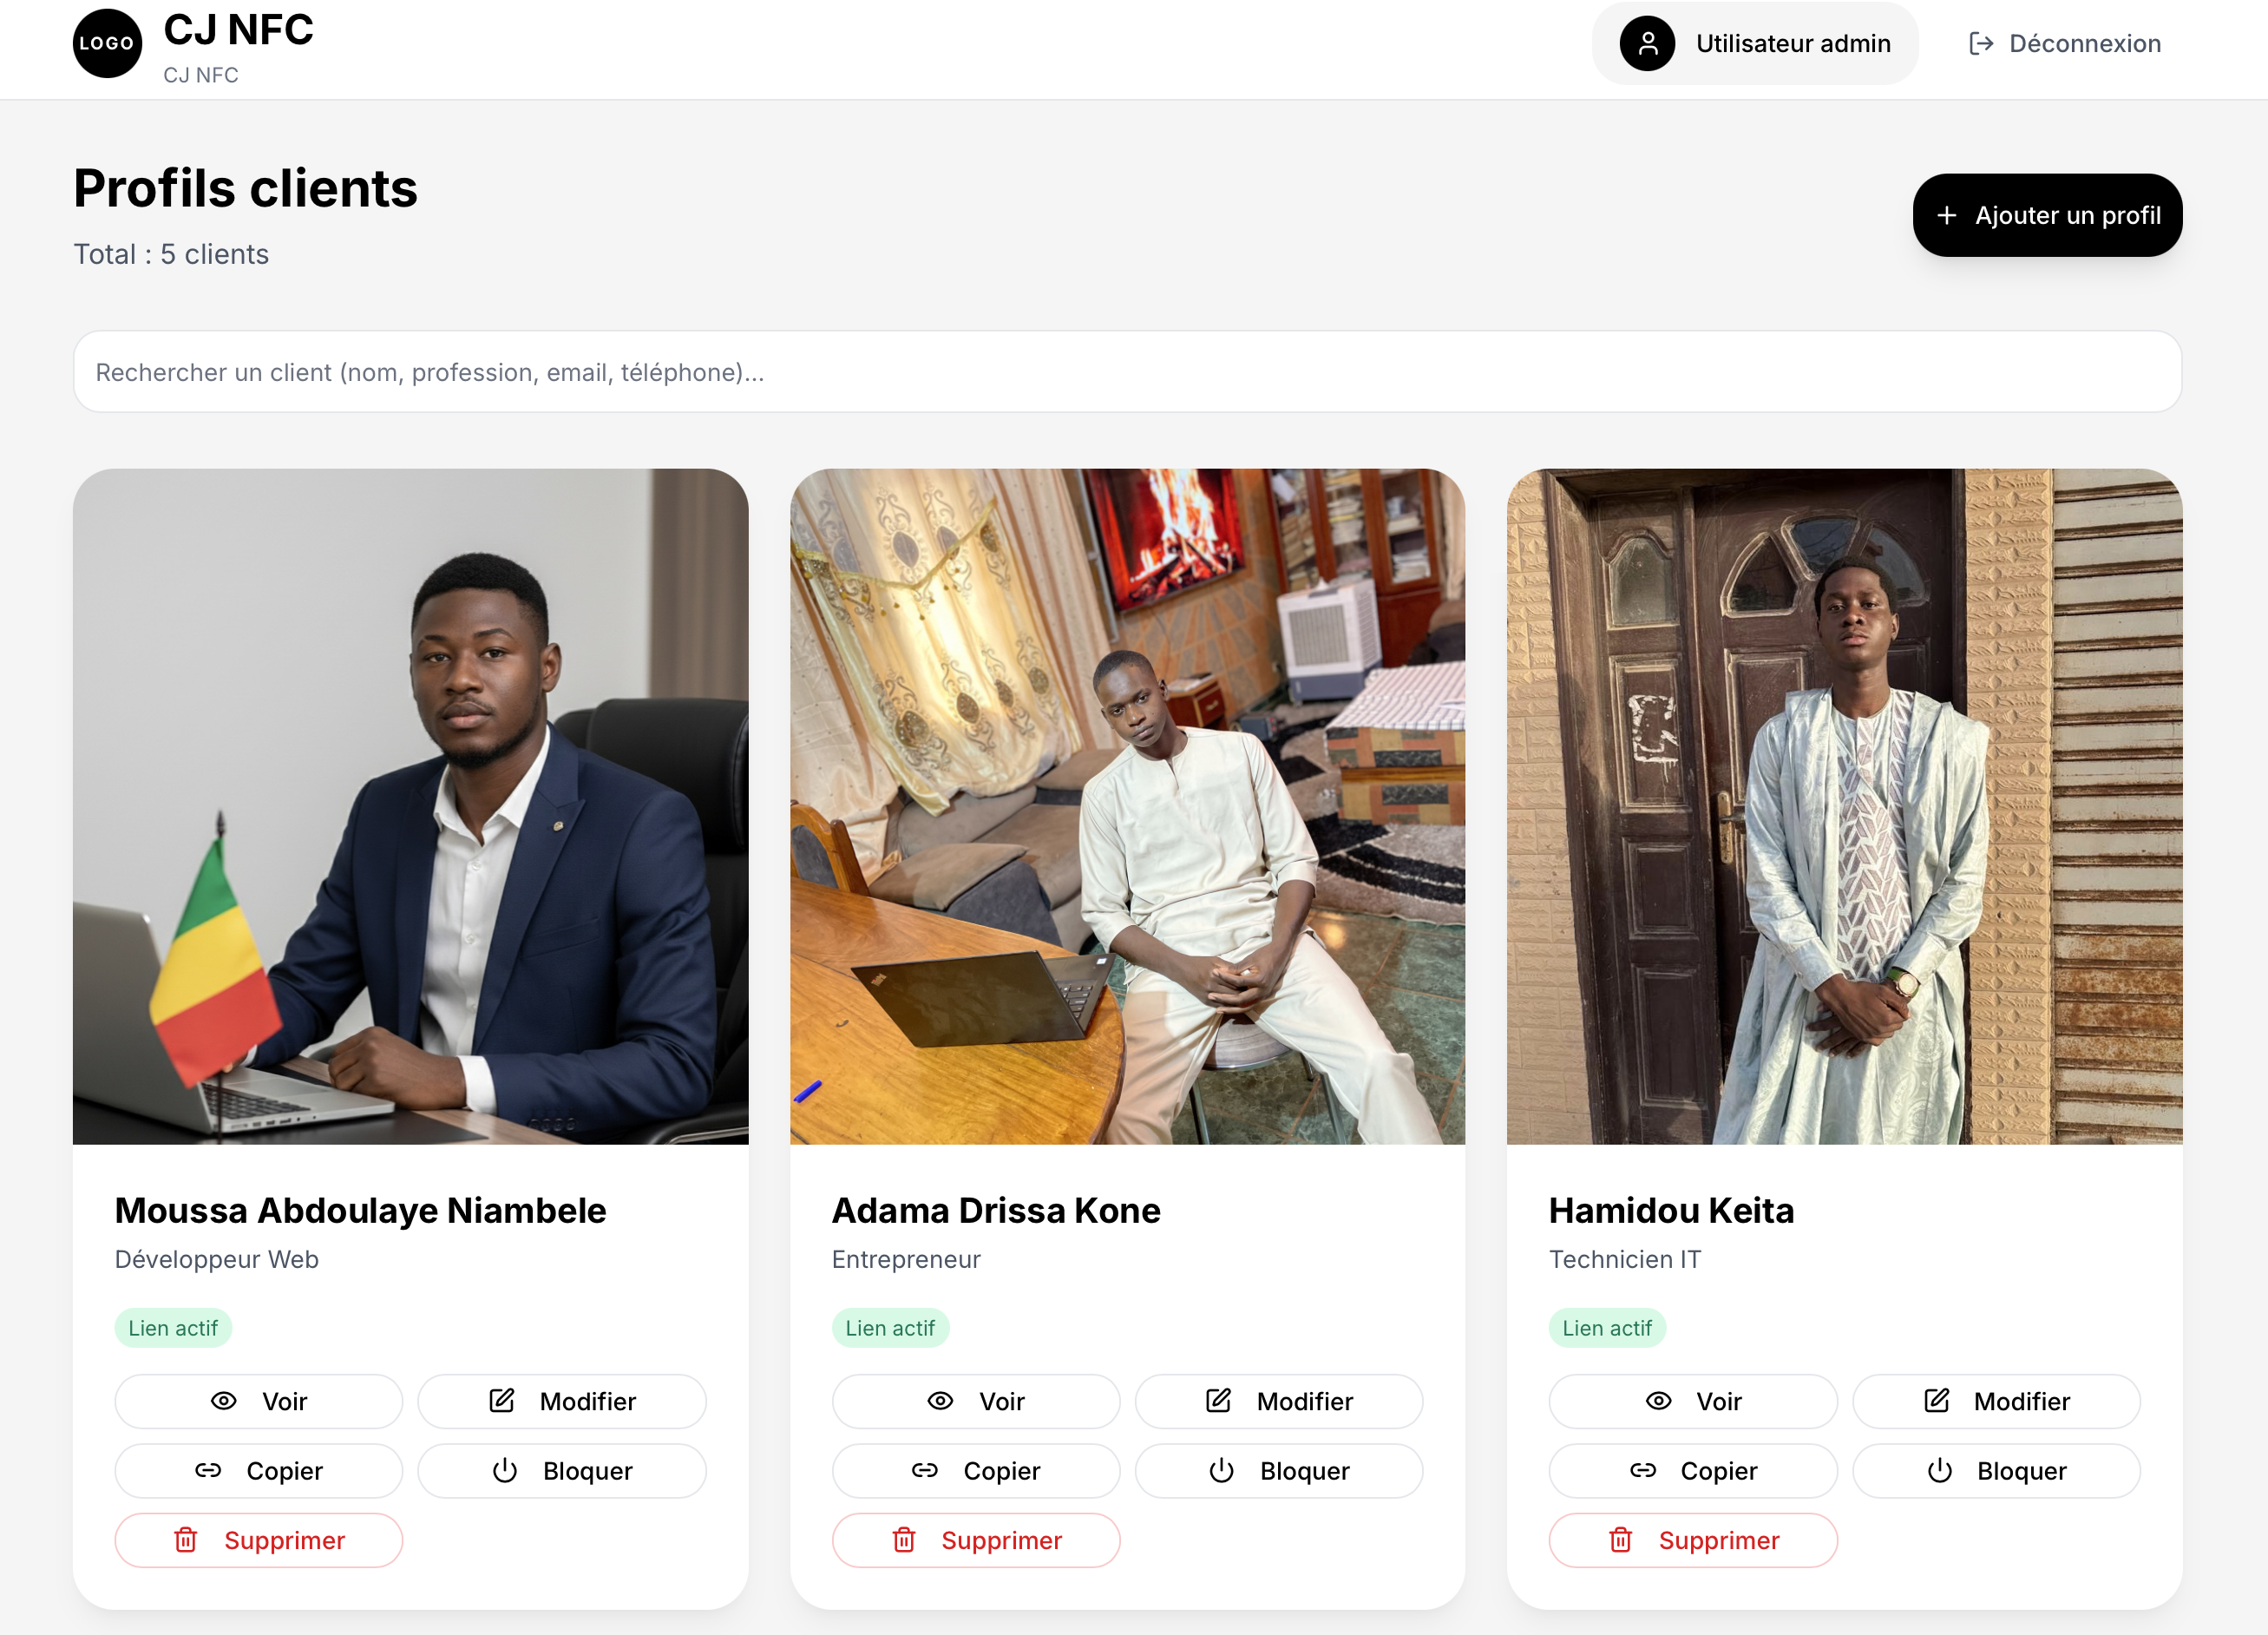Click the black LOGO circle icon
Image resolution: width=2268 pixels, height=1635 pixels.
(107, 43)
